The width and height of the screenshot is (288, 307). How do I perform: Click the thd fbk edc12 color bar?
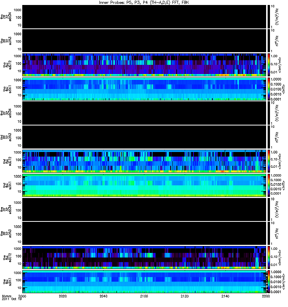[x=269, y=161]
